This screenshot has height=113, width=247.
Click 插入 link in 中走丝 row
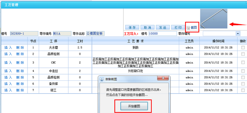pos(8,71)
